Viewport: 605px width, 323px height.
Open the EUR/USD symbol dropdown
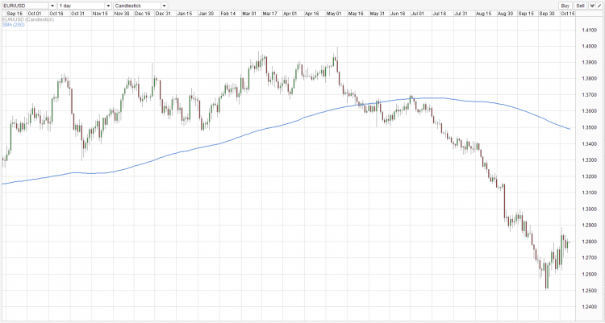(x=28, y=6)
